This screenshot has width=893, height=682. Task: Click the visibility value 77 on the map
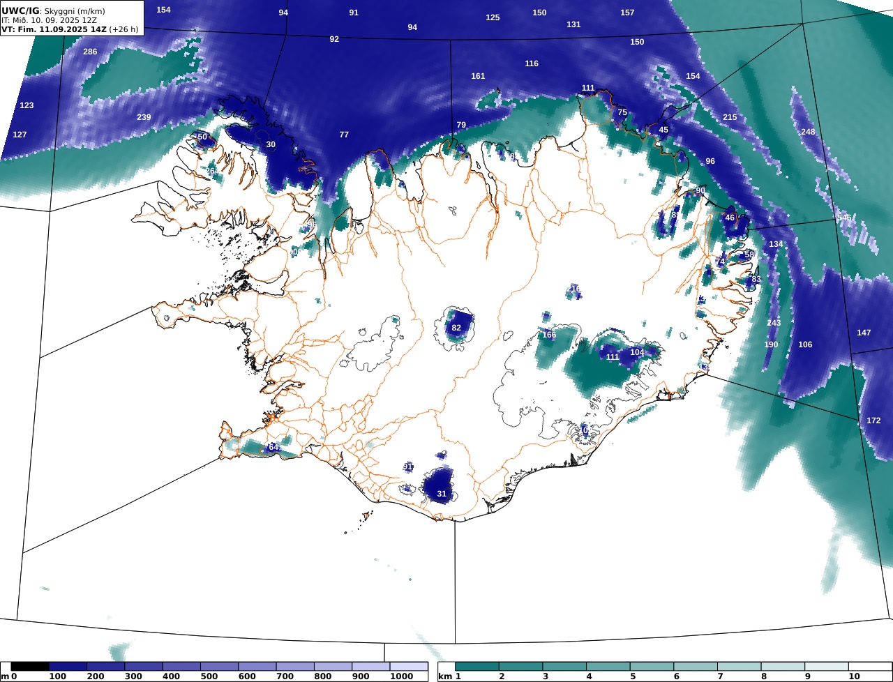[344, 135]
